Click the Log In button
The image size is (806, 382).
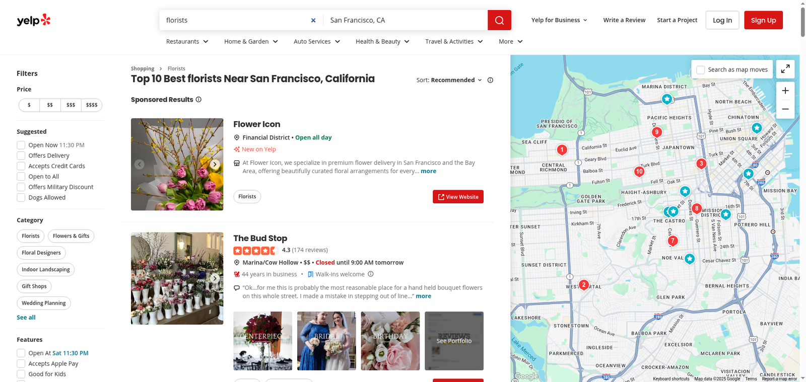tap(722, 20)
